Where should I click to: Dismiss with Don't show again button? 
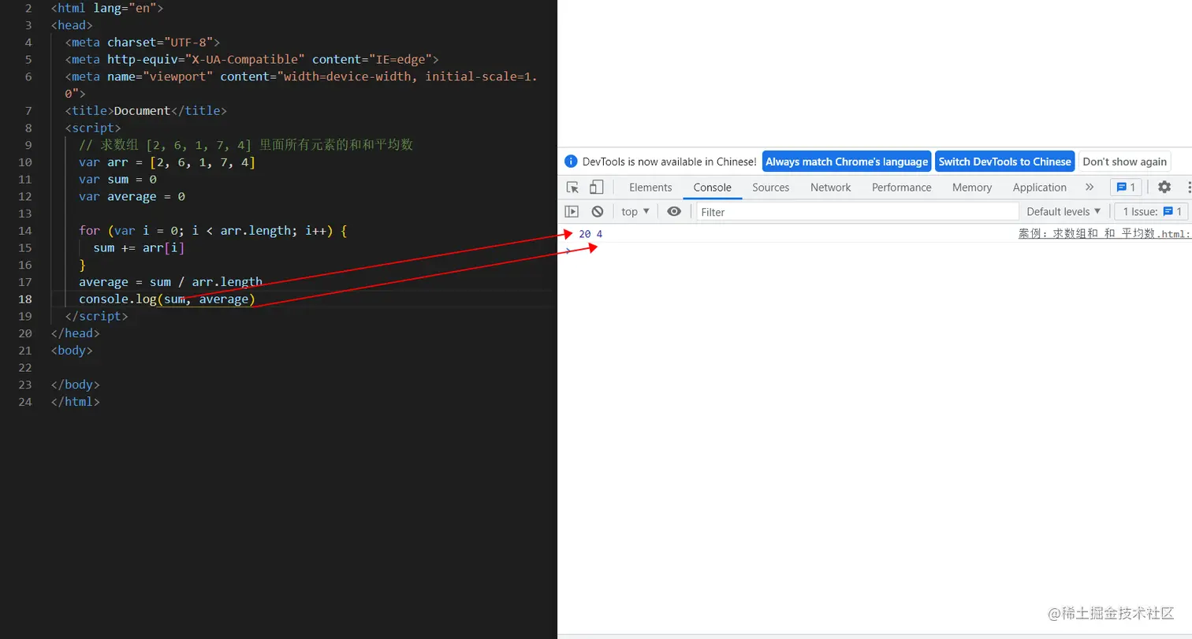click(1124, 162)
